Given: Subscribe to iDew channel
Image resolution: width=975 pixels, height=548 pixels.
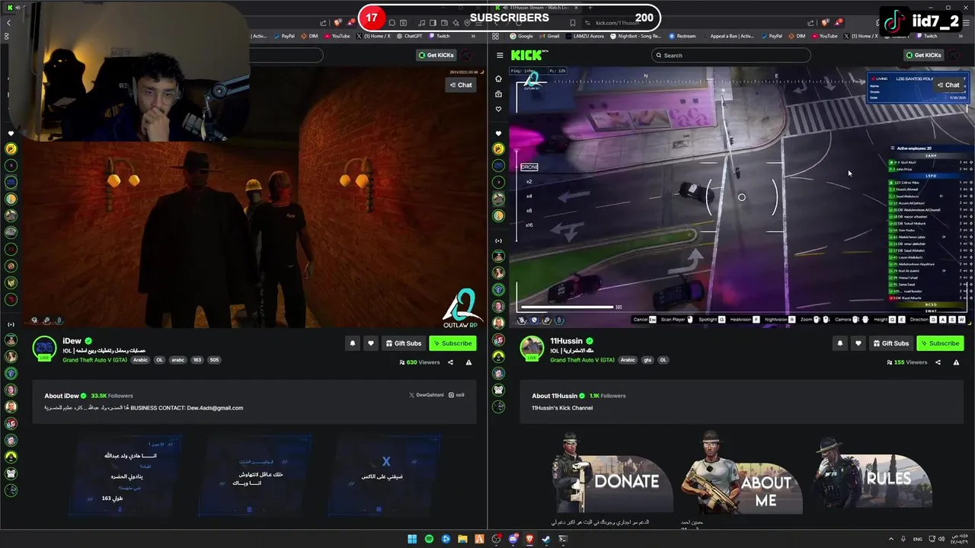Looking at the screenshot, I should [x=452, y=343].
